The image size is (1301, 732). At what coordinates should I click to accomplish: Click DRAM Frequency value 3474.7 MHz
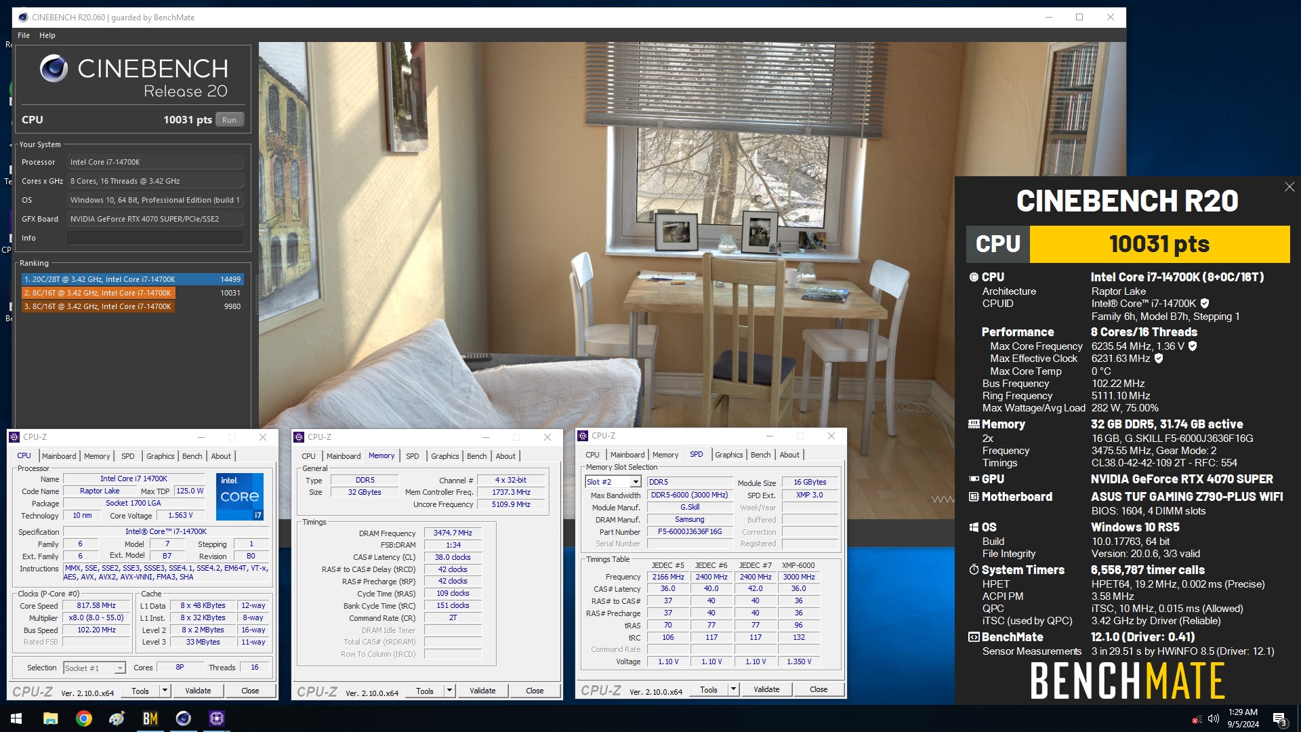tap(453, 533)
